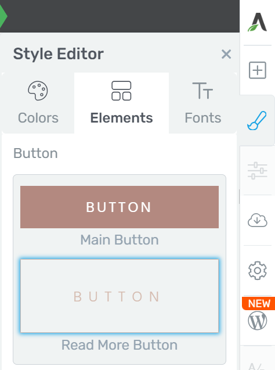Click the Main Button label

coord(120,240)
